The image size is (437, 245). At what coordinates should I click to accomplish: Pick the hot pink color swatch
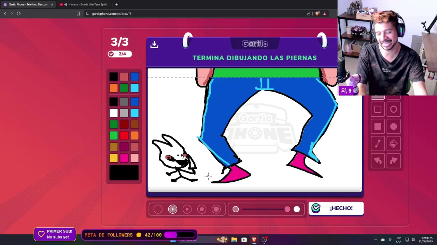pyautogui.click(x=124, y=158)
